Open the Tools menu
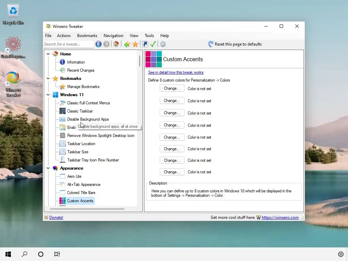The height and width of the screenshot is (261, 348). tap(150, 36)
